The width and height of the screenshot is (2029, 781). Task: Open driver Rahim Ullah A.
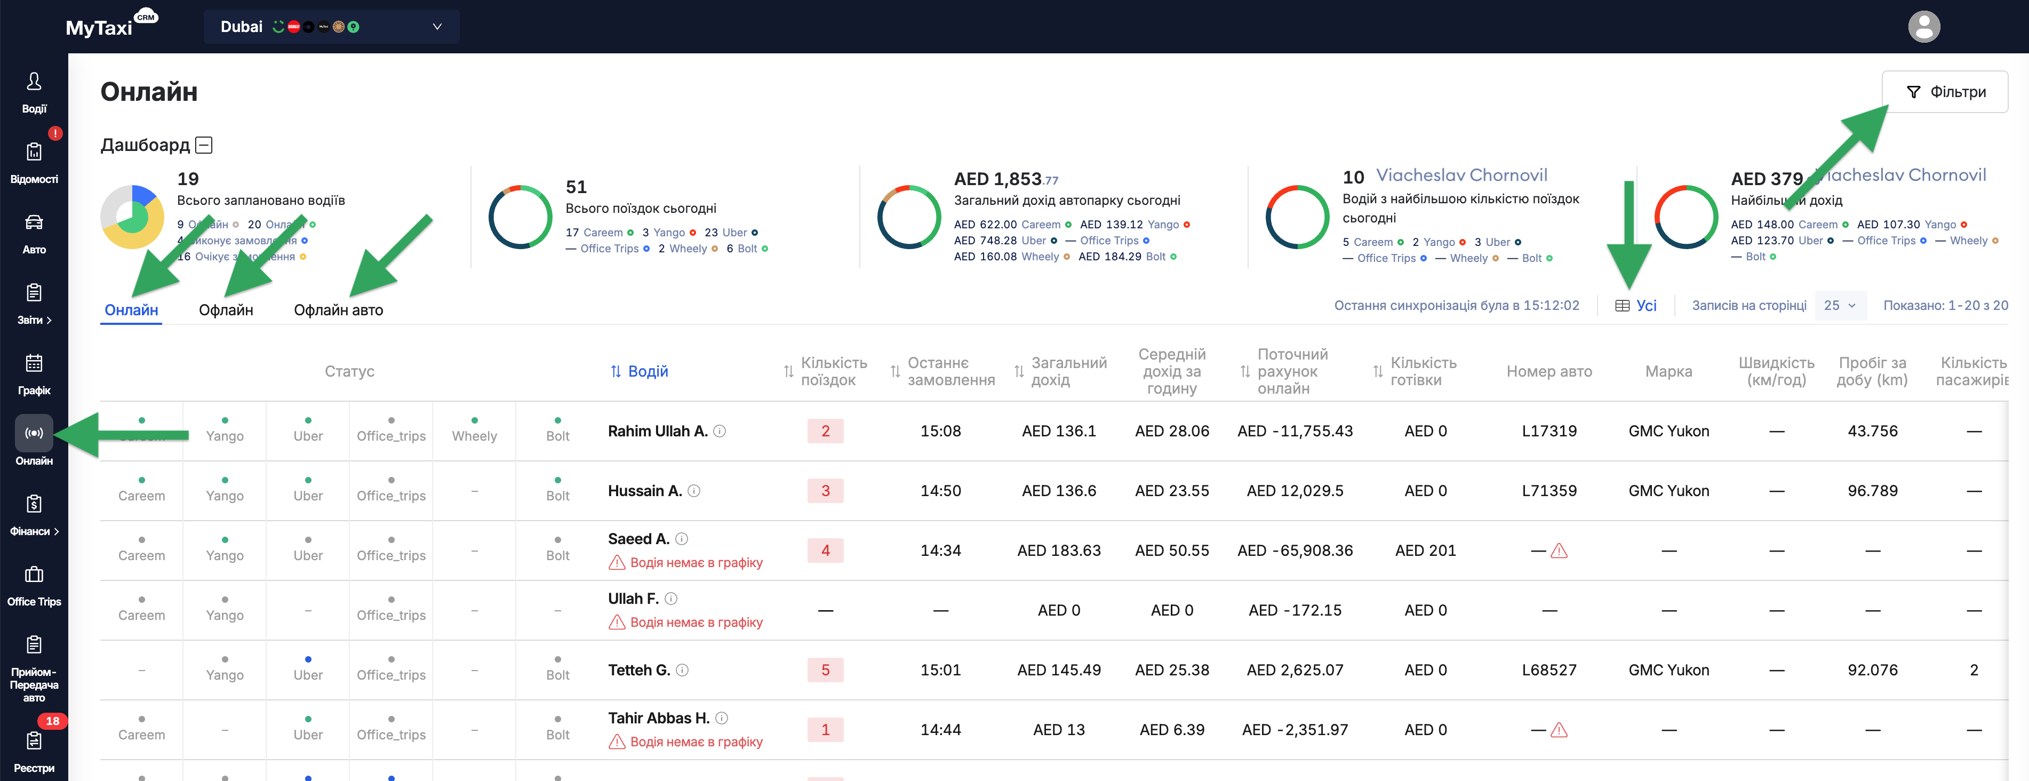(x=658, y=431)
